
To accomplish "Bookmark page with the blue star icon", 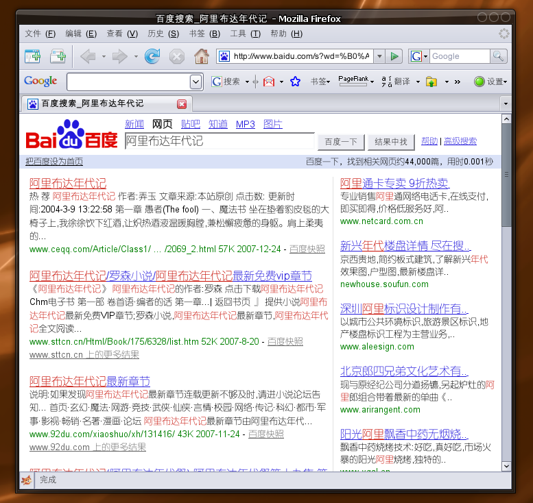I will click(x=295, y=82).
